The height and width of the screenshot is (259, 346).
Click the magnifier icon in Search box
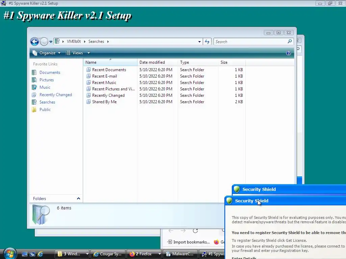290,41
